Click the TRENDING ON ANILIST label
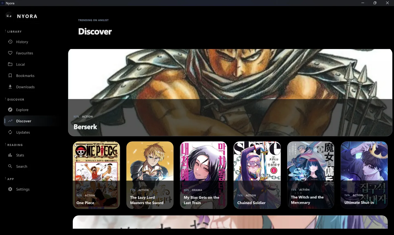Screen dimensions: 394x235 pyautogui.click(x=93, y=20)
